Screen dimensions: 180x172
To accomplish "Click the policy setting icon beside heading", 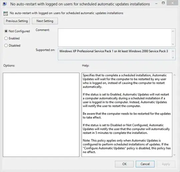I will point(6,13).
